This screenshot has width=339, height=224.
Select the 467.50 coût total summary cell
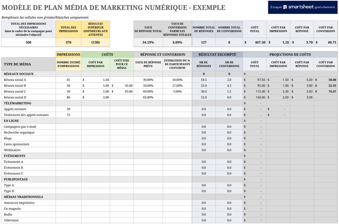coord(255,42)
